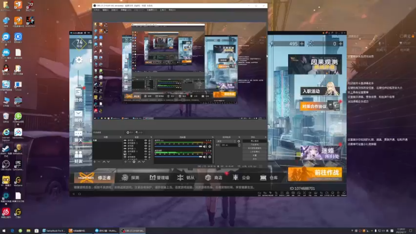Image resolution: width=416 pixels, height=234 pixels.
Task: Adjust the transition duration stepper in OBS
Action: click(239, 145)
